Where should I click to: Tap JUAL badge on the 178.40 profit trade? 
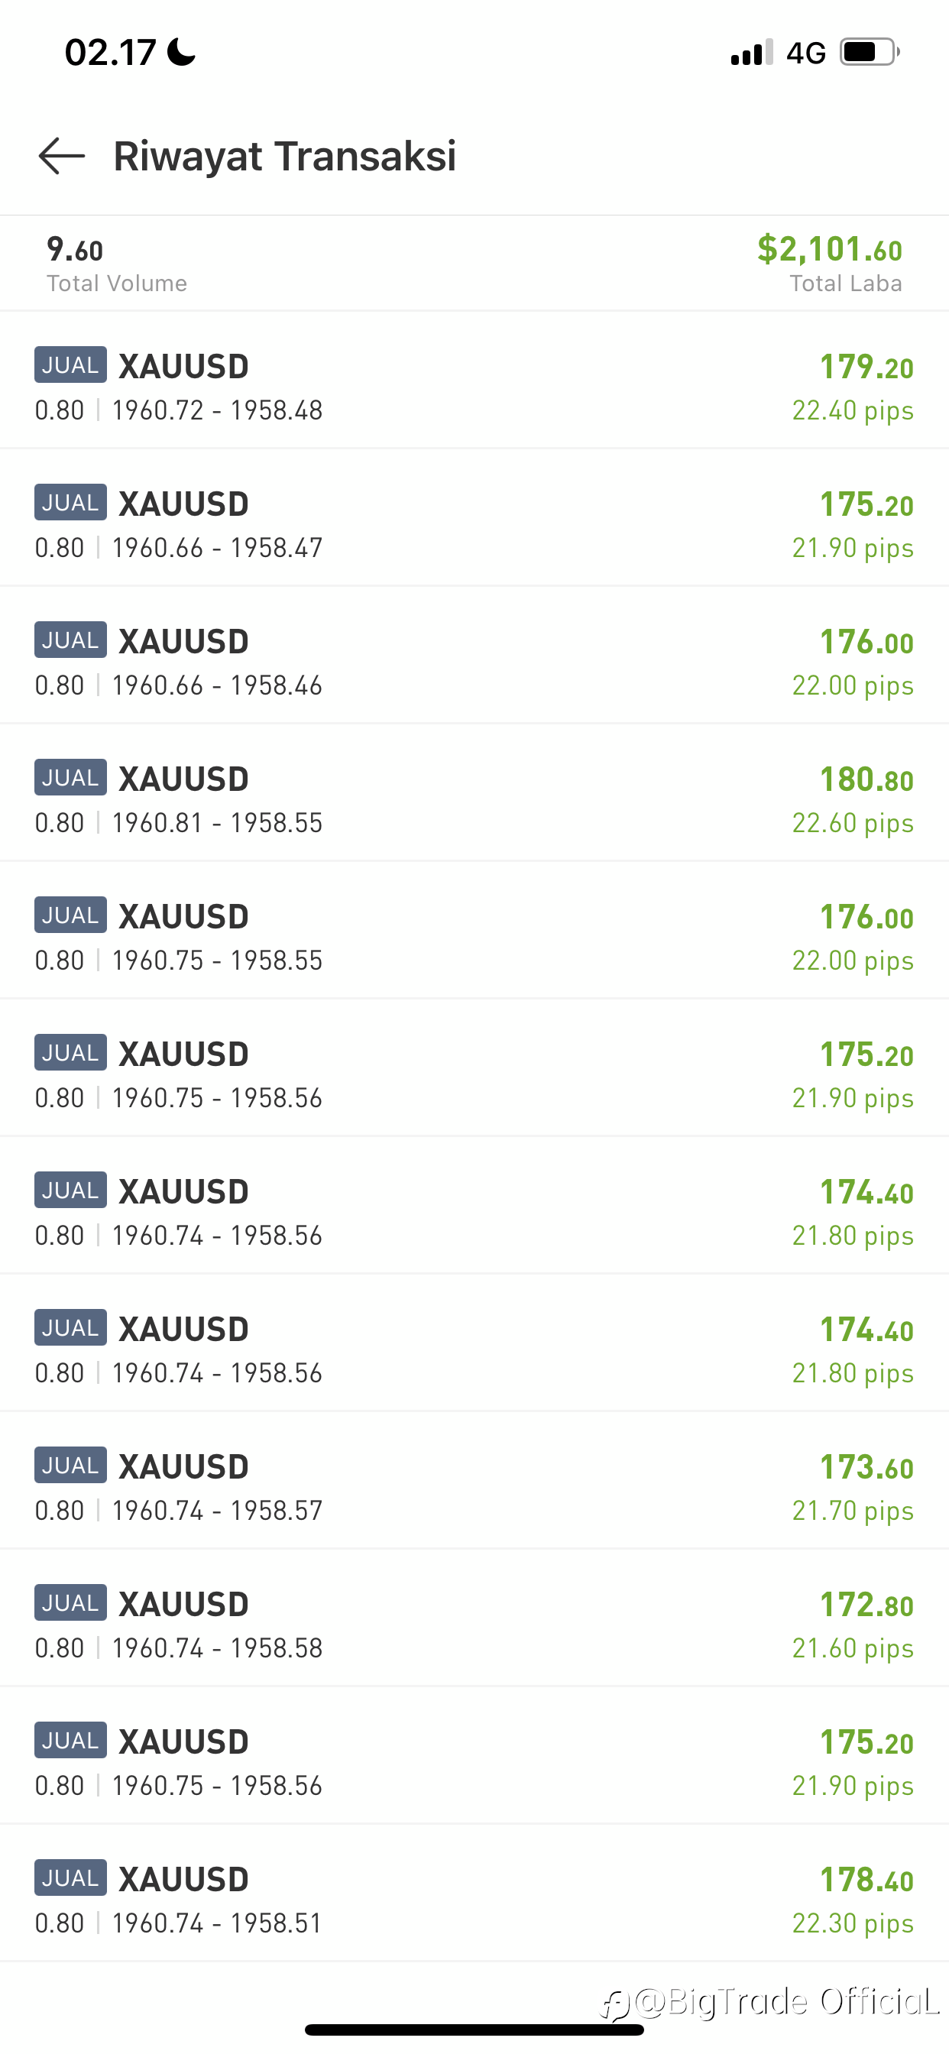70,1877
